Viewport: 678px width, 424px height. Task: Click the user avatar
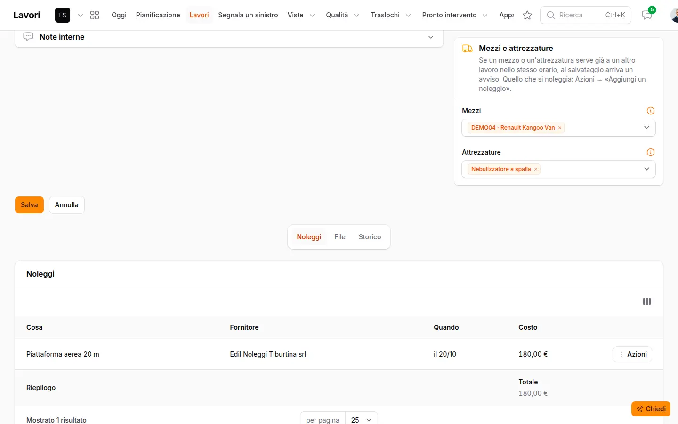click(x=674, y=15)
